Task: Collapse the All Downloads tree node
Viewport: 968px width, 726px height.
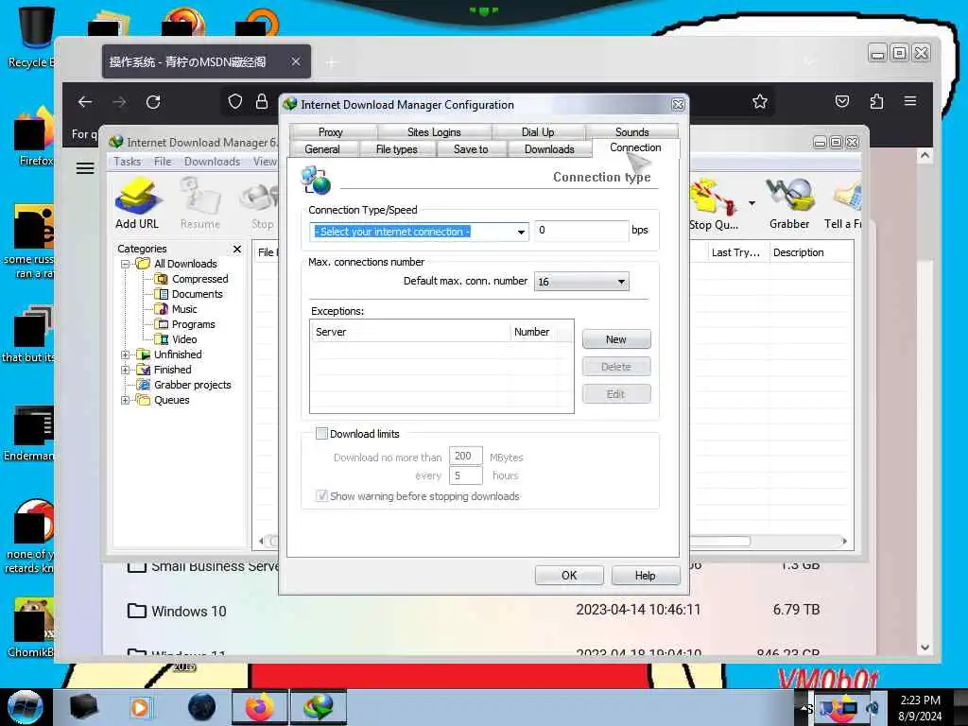Action: (126, 265)
